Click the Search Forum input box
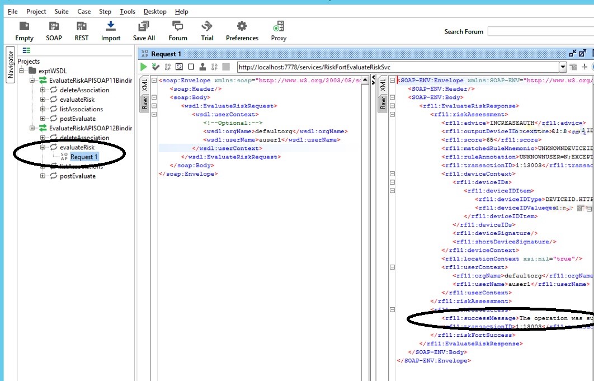This screenshot has width=594, height=381. pyautogui.click(x=540, y=32)
